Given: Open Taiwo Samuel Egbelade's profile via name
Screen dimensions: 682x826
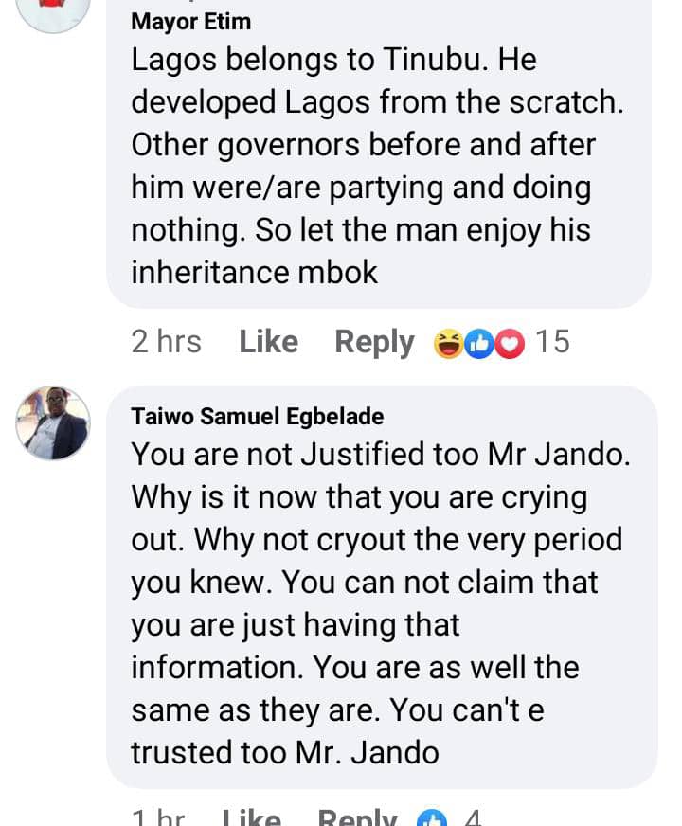Looking at the screenshot, I should [258, 417].
